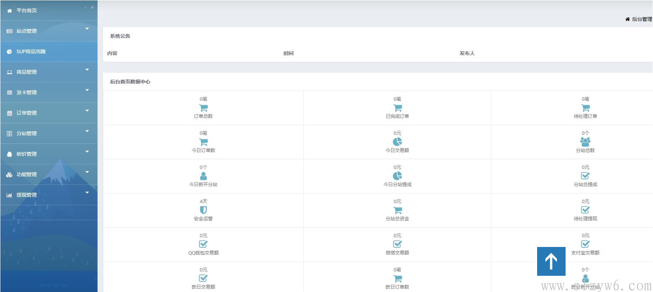Image resolution: width=653 pixels, height=292 pixels.
Task: Expand the 订单管理 dropdown arrow
Action: [x=87, y=111]
